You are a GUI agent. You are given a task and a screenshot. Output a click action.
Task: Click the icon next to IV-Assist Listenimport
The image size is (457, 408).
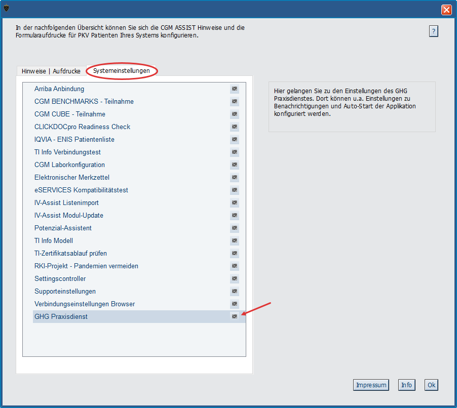click(235, 202)
